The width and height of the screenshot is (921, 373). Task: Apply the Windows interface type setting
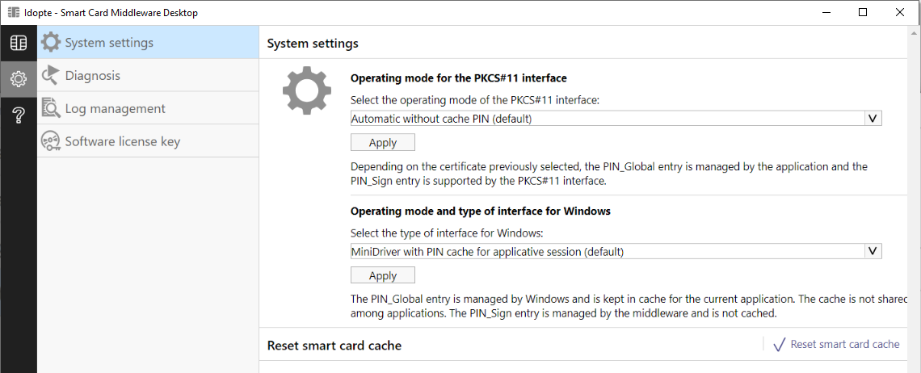[383, 275]
